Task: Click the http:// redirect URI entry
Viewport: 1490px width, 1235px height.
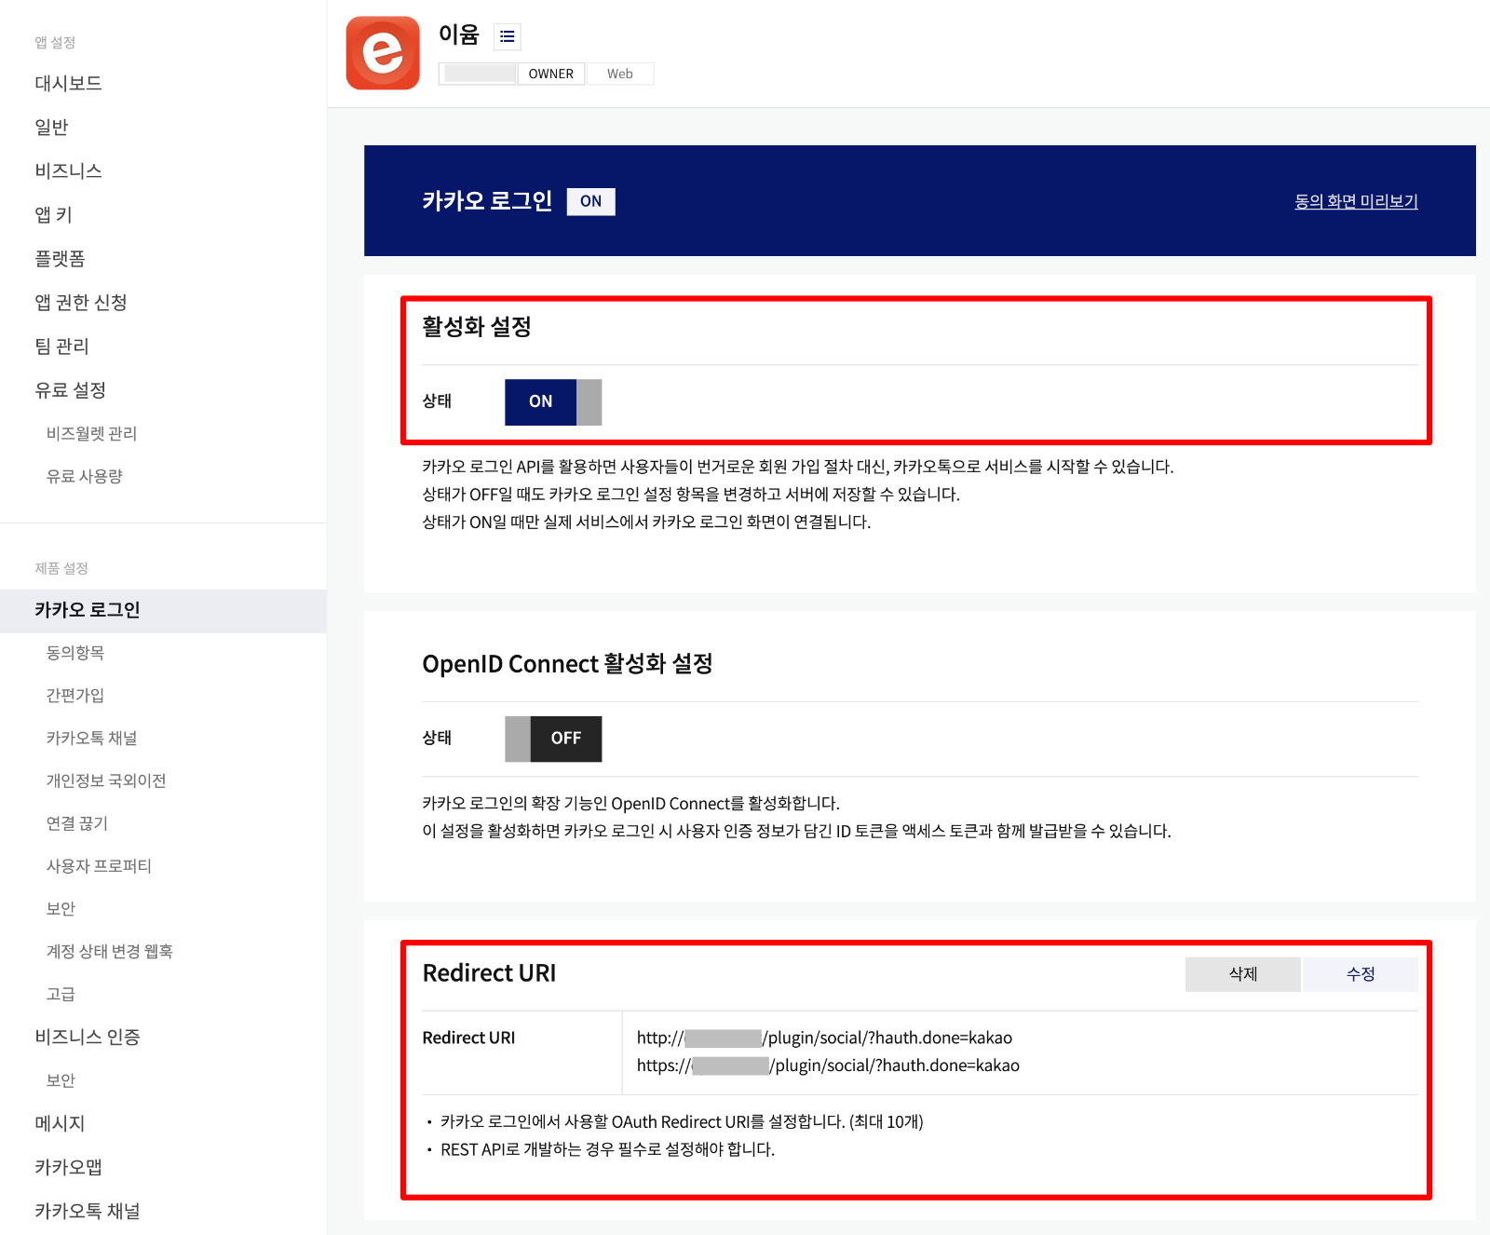Action: click(x=824, y=1038)
